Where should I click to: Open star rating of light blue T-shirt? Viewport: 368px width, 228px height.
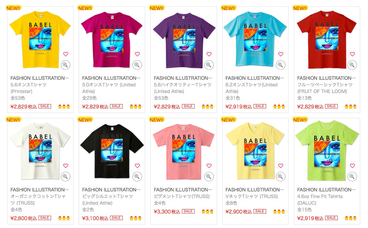coord(279,107)
